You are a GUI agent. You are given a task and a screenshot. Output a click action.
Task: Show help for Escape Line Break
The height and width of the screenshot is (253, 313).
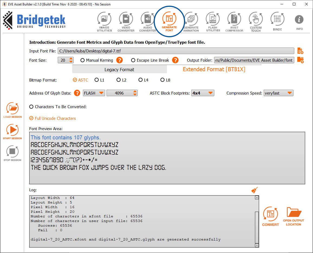(175, 60)
